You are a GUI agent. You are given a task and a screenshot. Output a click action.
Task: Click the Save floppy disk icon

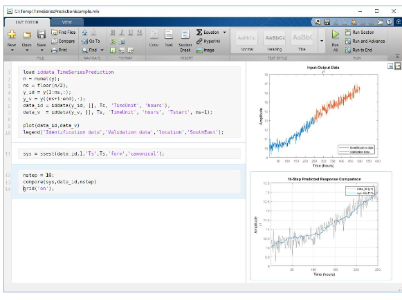pos(42,34)
